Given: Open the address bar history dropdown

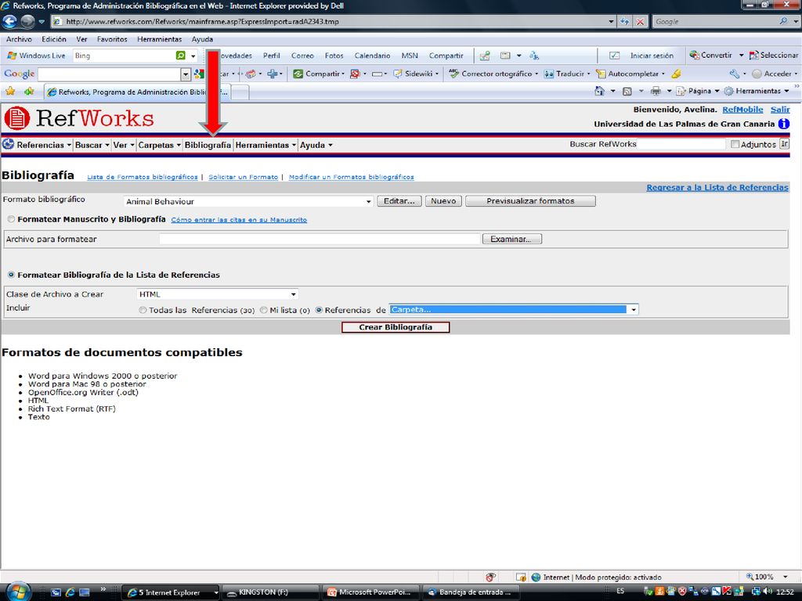Looking at the screenshot, I should [611, 21].
